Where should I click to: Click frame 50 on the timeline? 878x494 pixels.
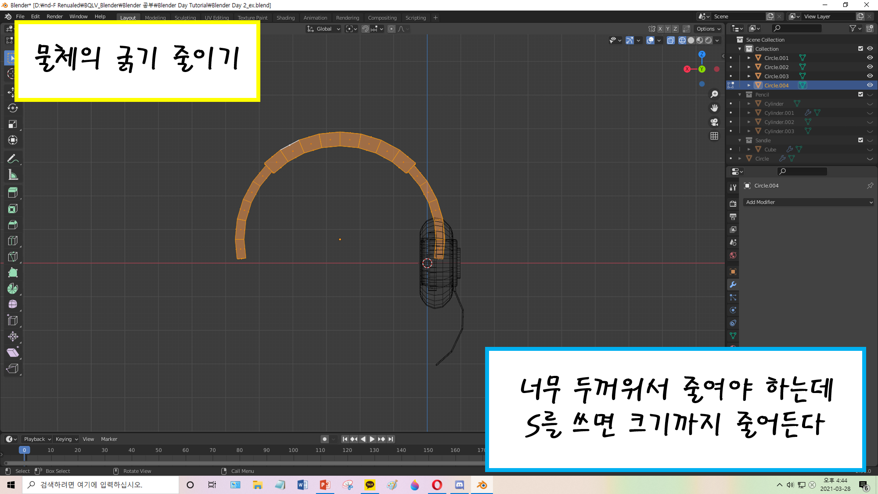point(158,451)
